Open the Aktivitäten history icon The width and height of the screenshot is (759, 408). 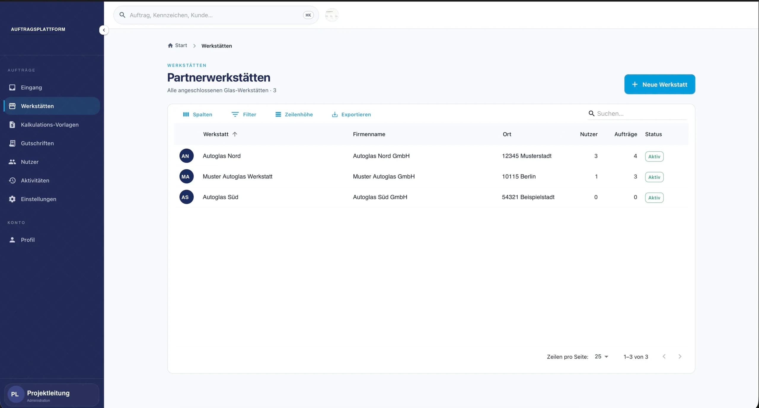[x=12, y=180]
